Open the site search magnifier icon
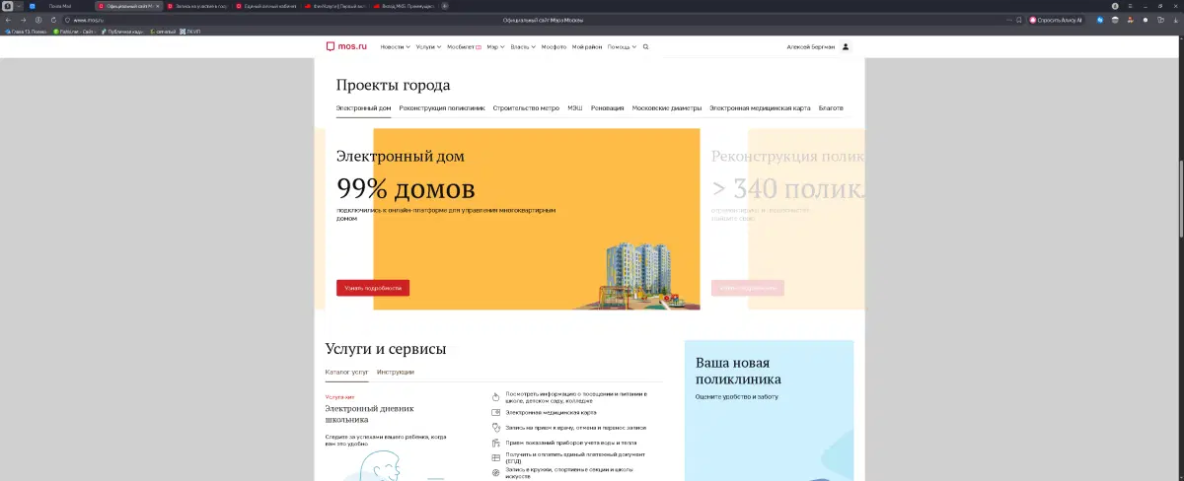This screenshot has height=481, width=1184. tap(645, 46)
